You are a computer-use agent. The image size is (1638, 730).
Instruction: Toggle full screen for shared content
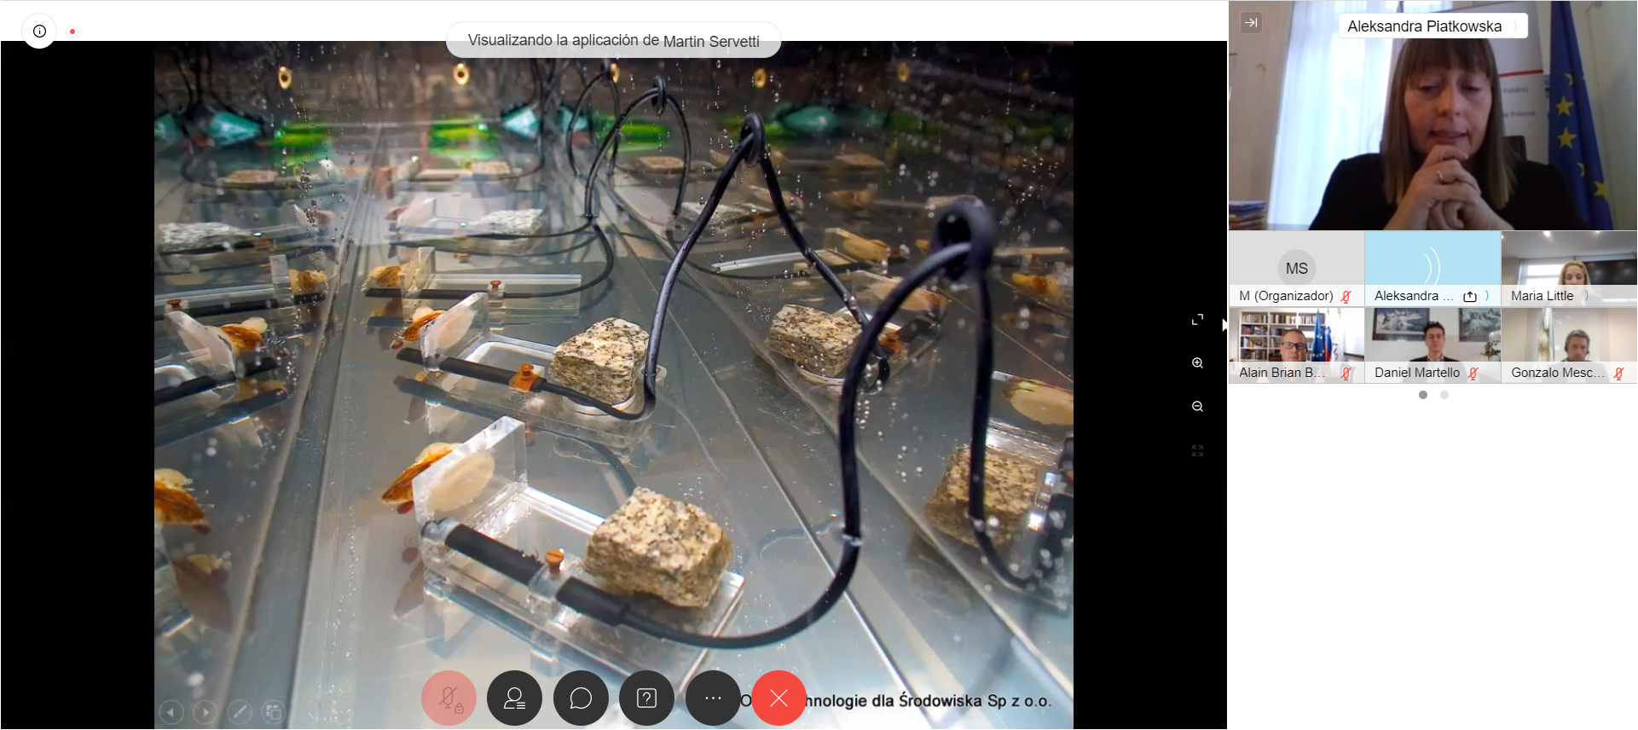pyautogui.click(x=1197, y=319)
